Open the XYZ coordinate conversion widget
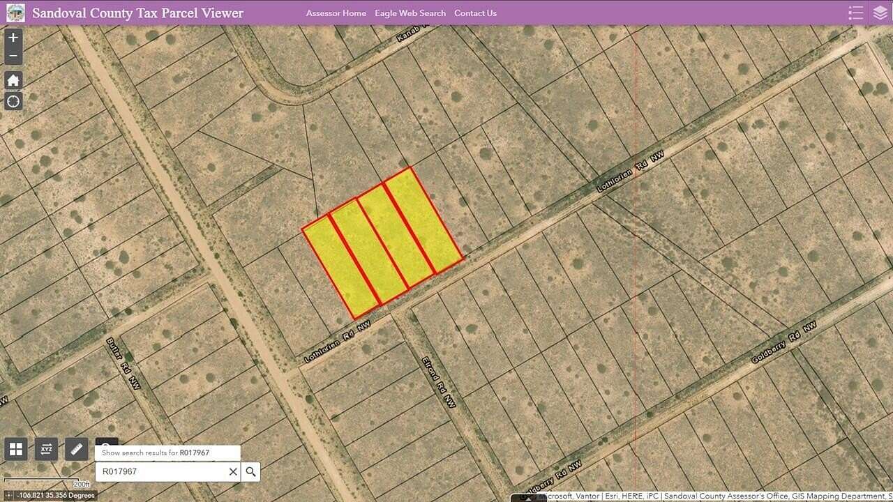 (46, 449)
